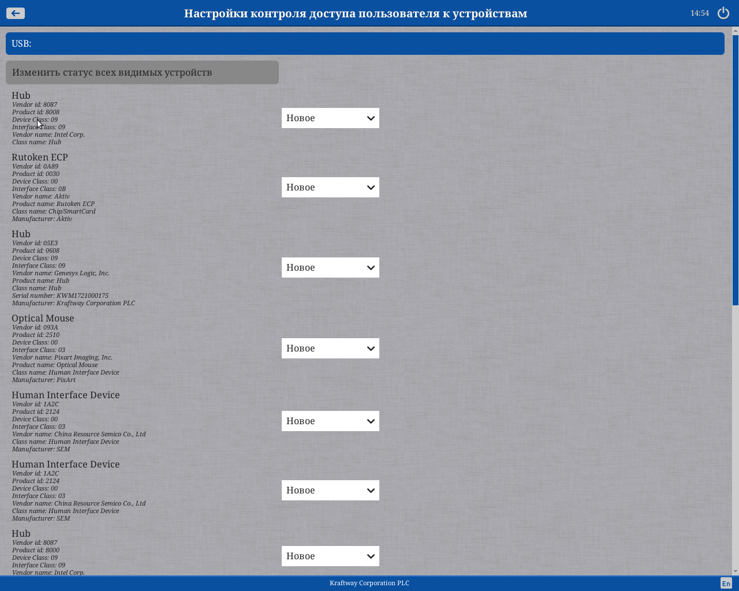Screen dimensions: 739x591
Task: Open status dropdown for Genesys Logic Hub
Action: (x=330, y=268)
